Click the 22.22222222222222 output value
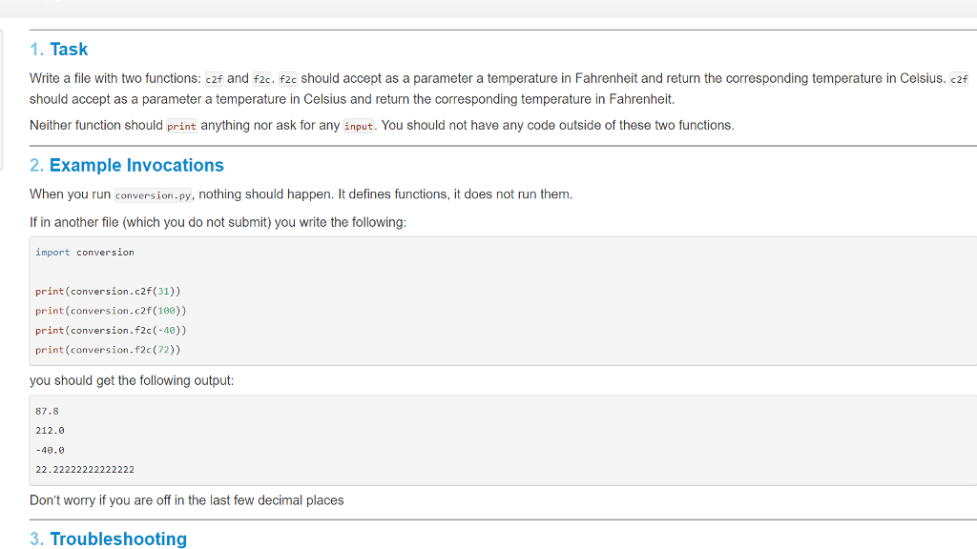 pyautogui.click(x=85, y=469)
